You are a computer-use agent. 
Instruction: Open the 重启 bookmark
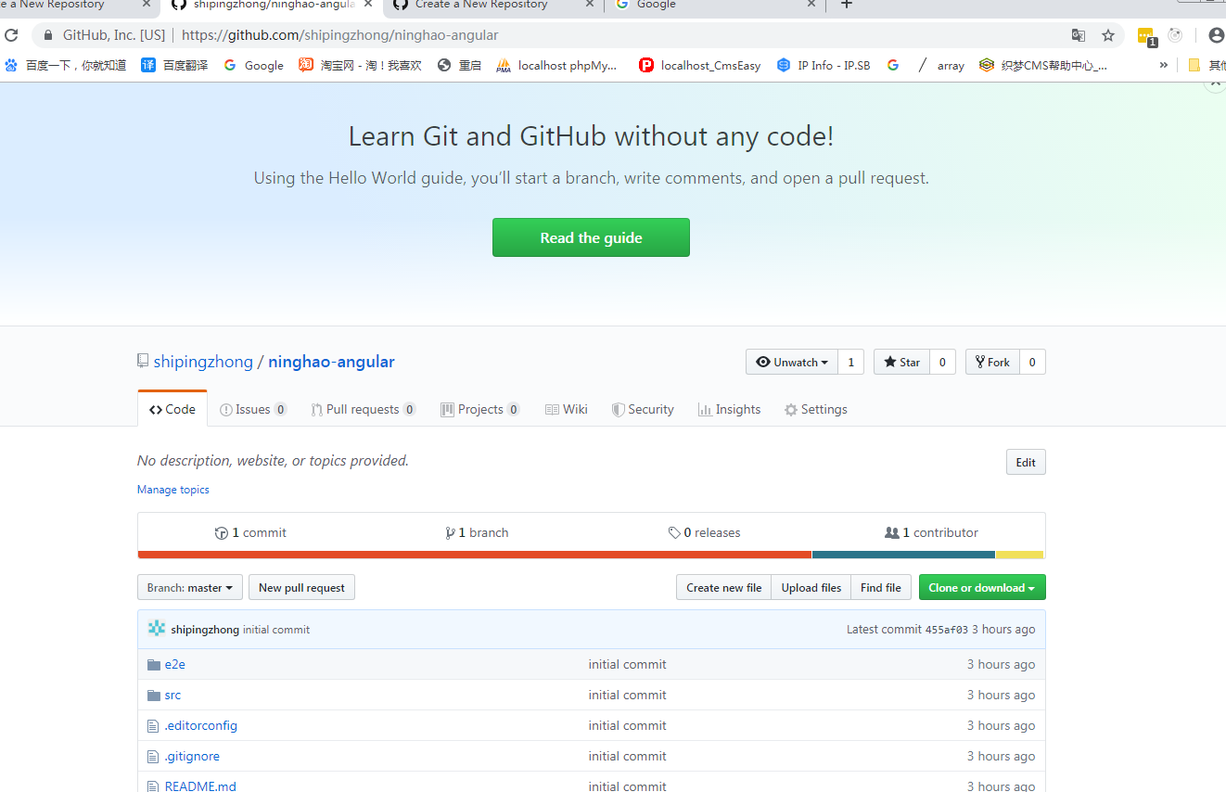(x=459, y=65)
